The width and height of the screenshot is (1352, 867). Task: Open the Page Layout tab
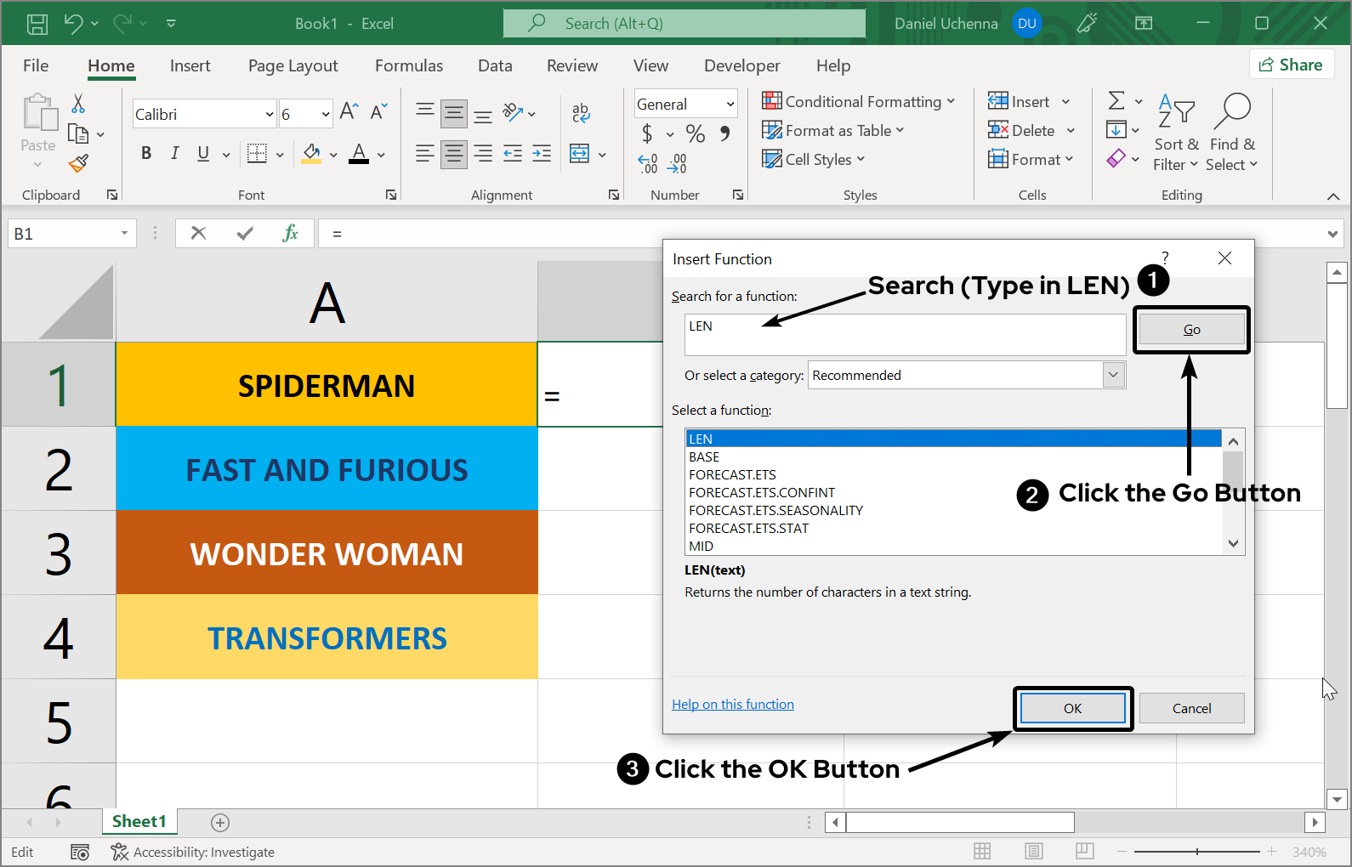pyautogui.click(x=293, y=65)
